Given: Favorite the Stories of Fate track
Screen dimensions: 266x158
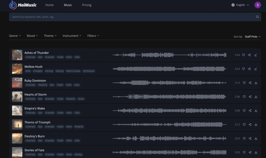Looking at the screenshot, I should coord(244,152).
